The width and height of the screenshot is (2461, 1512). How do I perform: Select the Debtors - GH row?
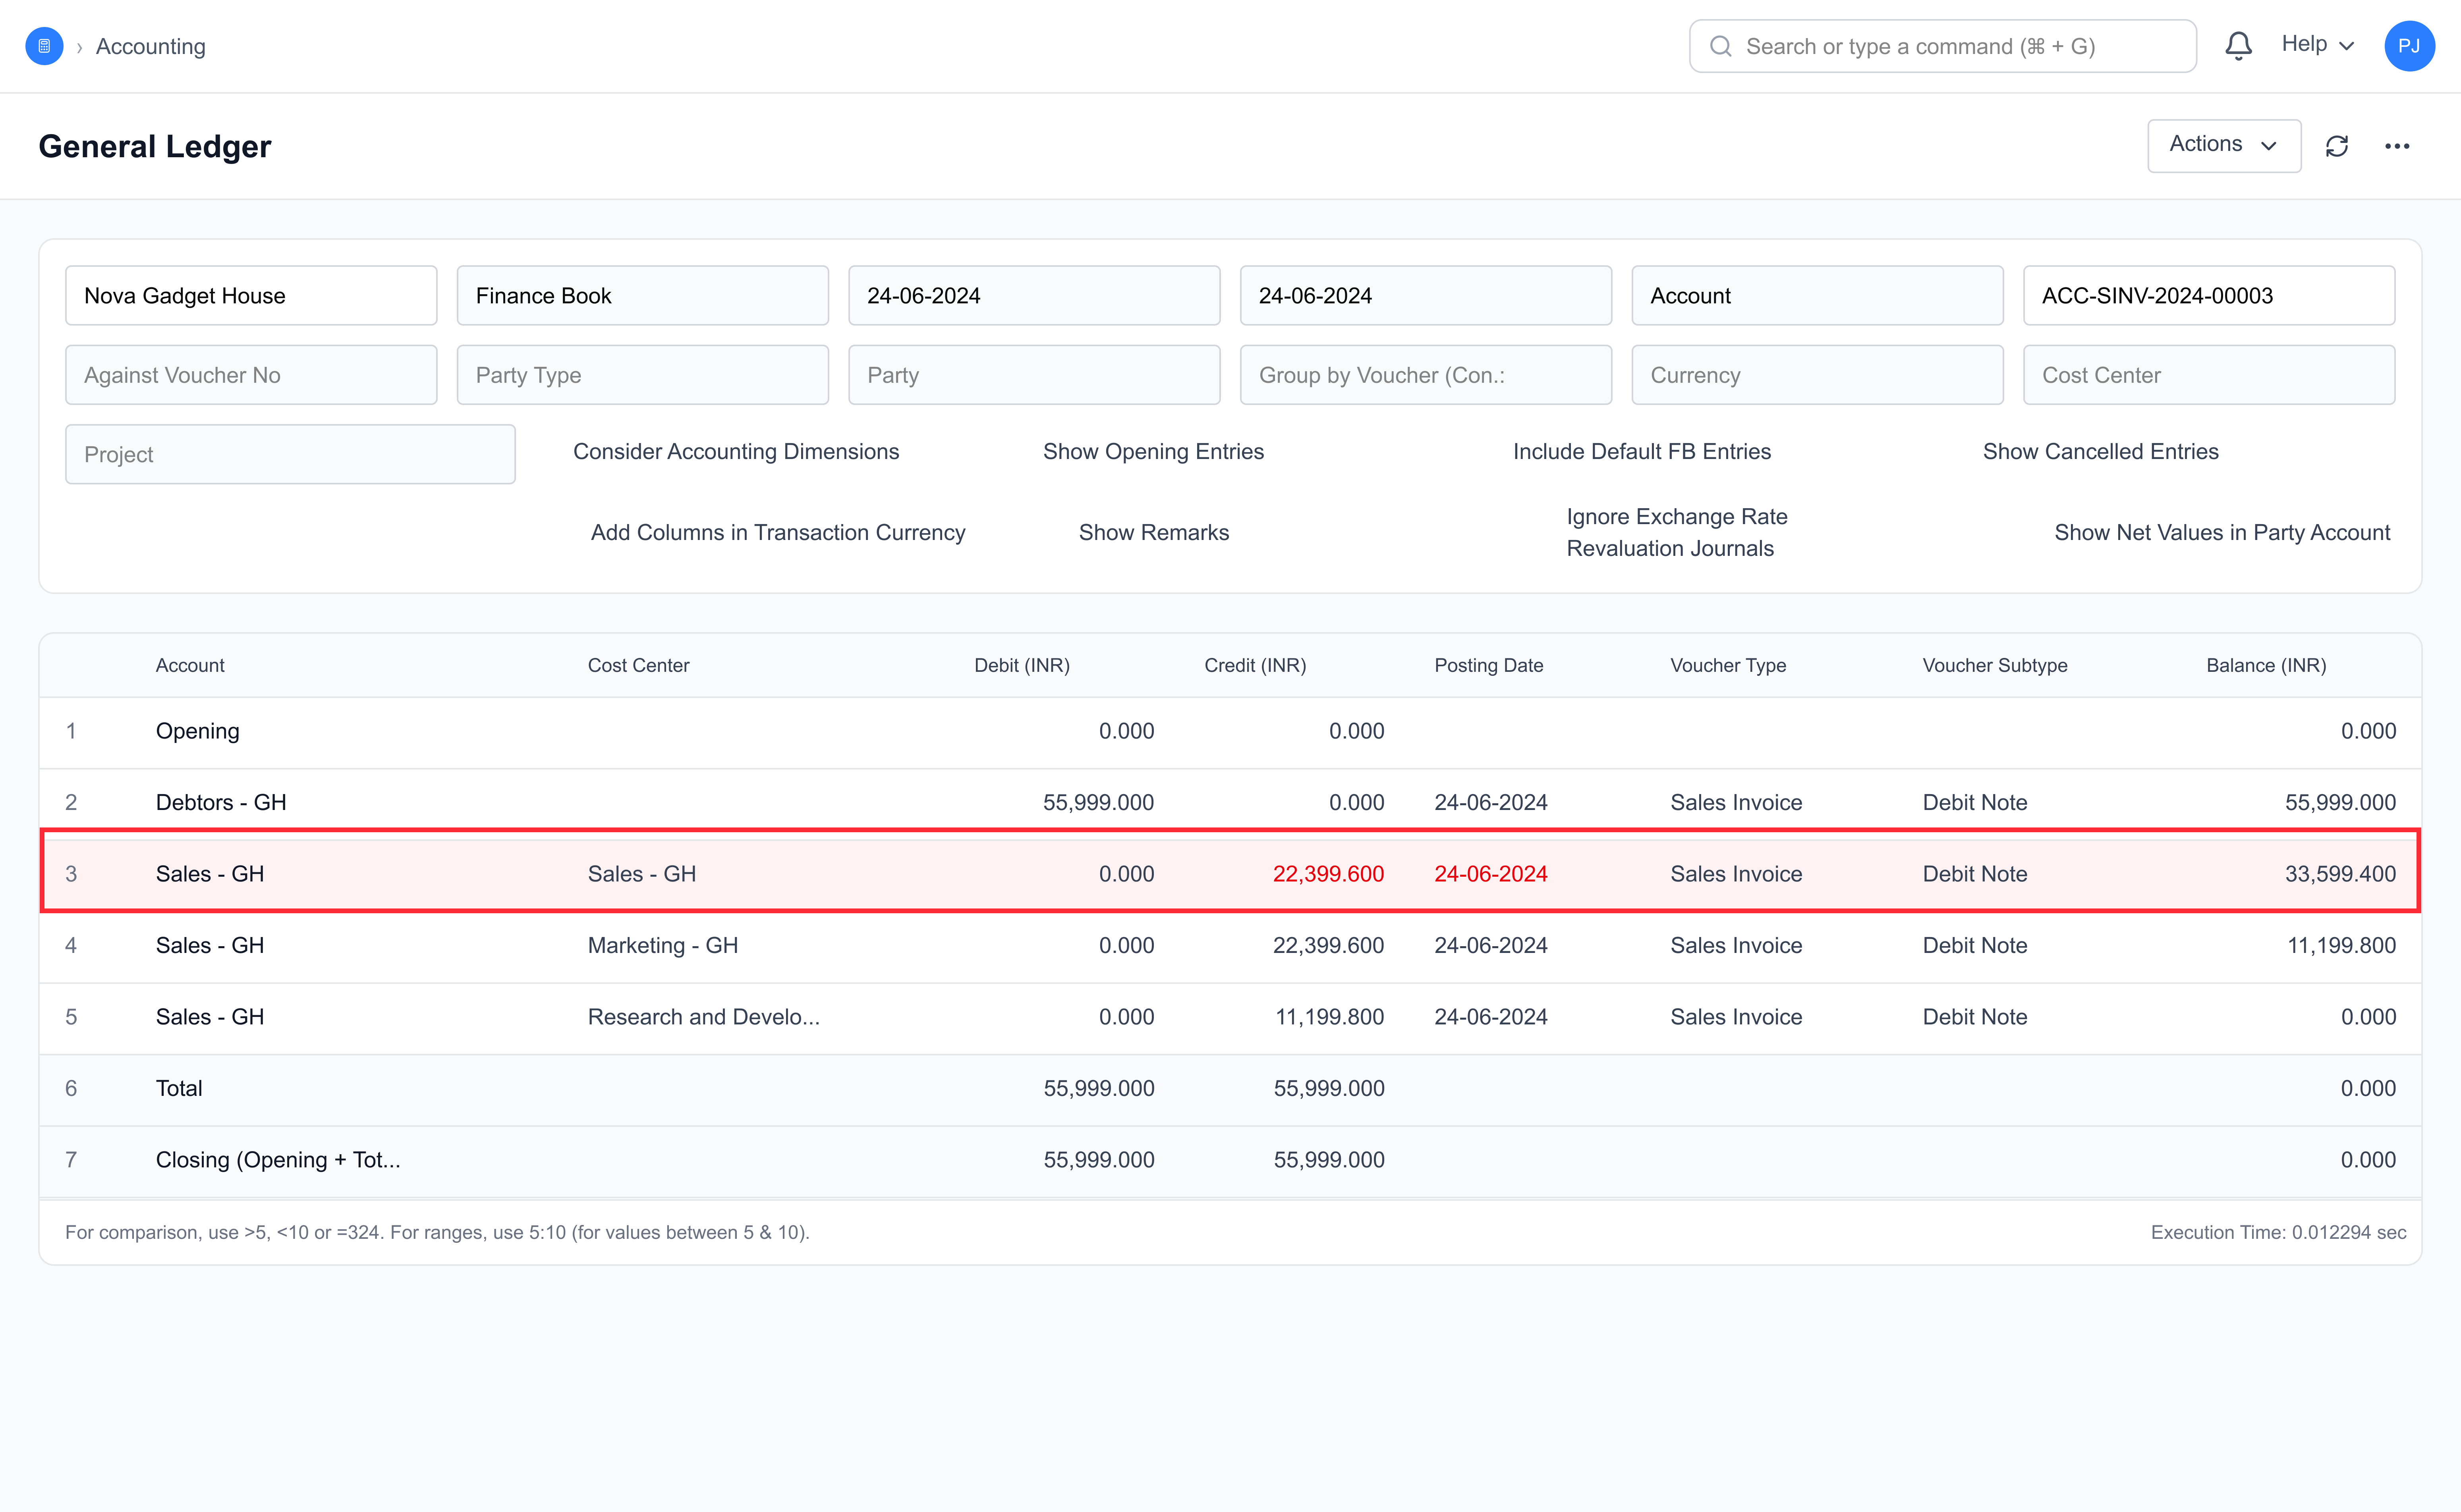[1230, 802]
